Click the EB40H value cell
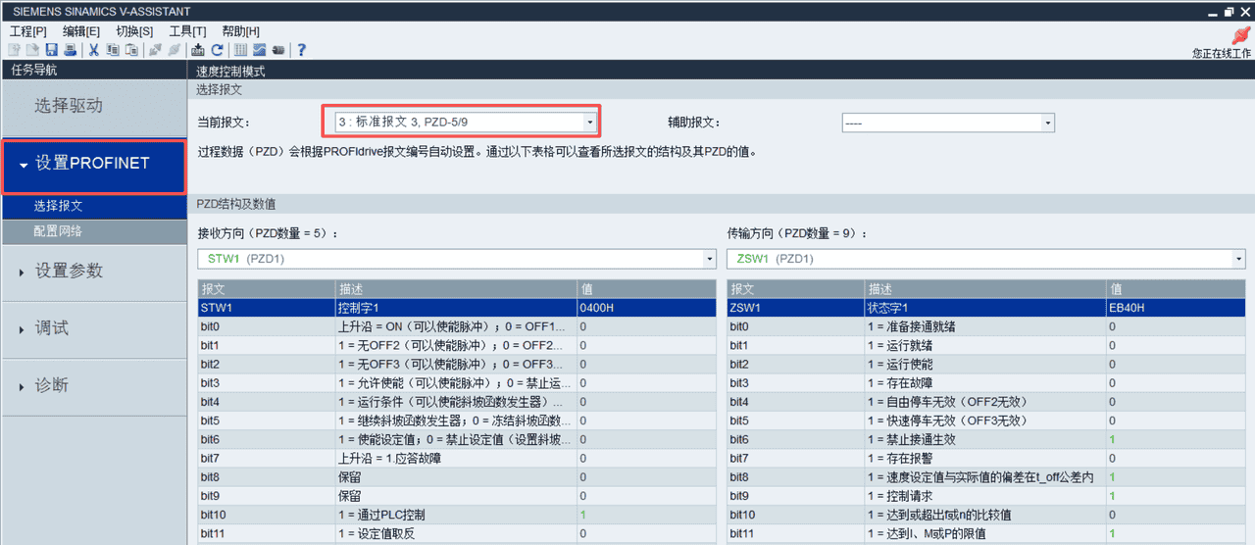This screenshot has height=545, width=1255. 1176,308
